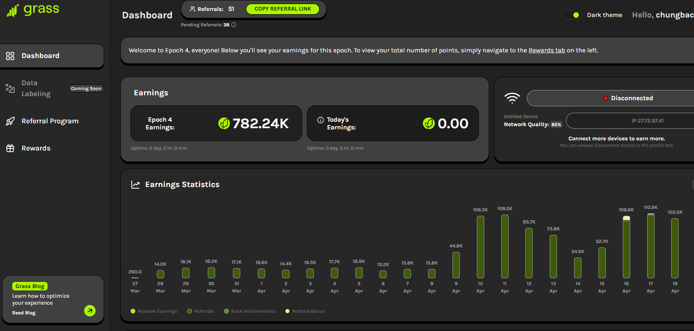Click the Referral Program rocket icon
Image resolution: width=694 pixels, height=331 pixels.
tap(10, 121)
